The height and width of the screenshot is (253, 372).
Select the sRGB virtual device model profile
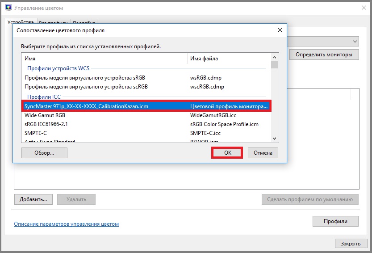[x=146, y=78]
